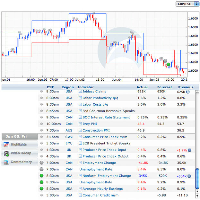The width and height of the screenshot is (200, 200).
Task: Click the Jun.03 label on the time axis
Action: [x=80, y=80]
